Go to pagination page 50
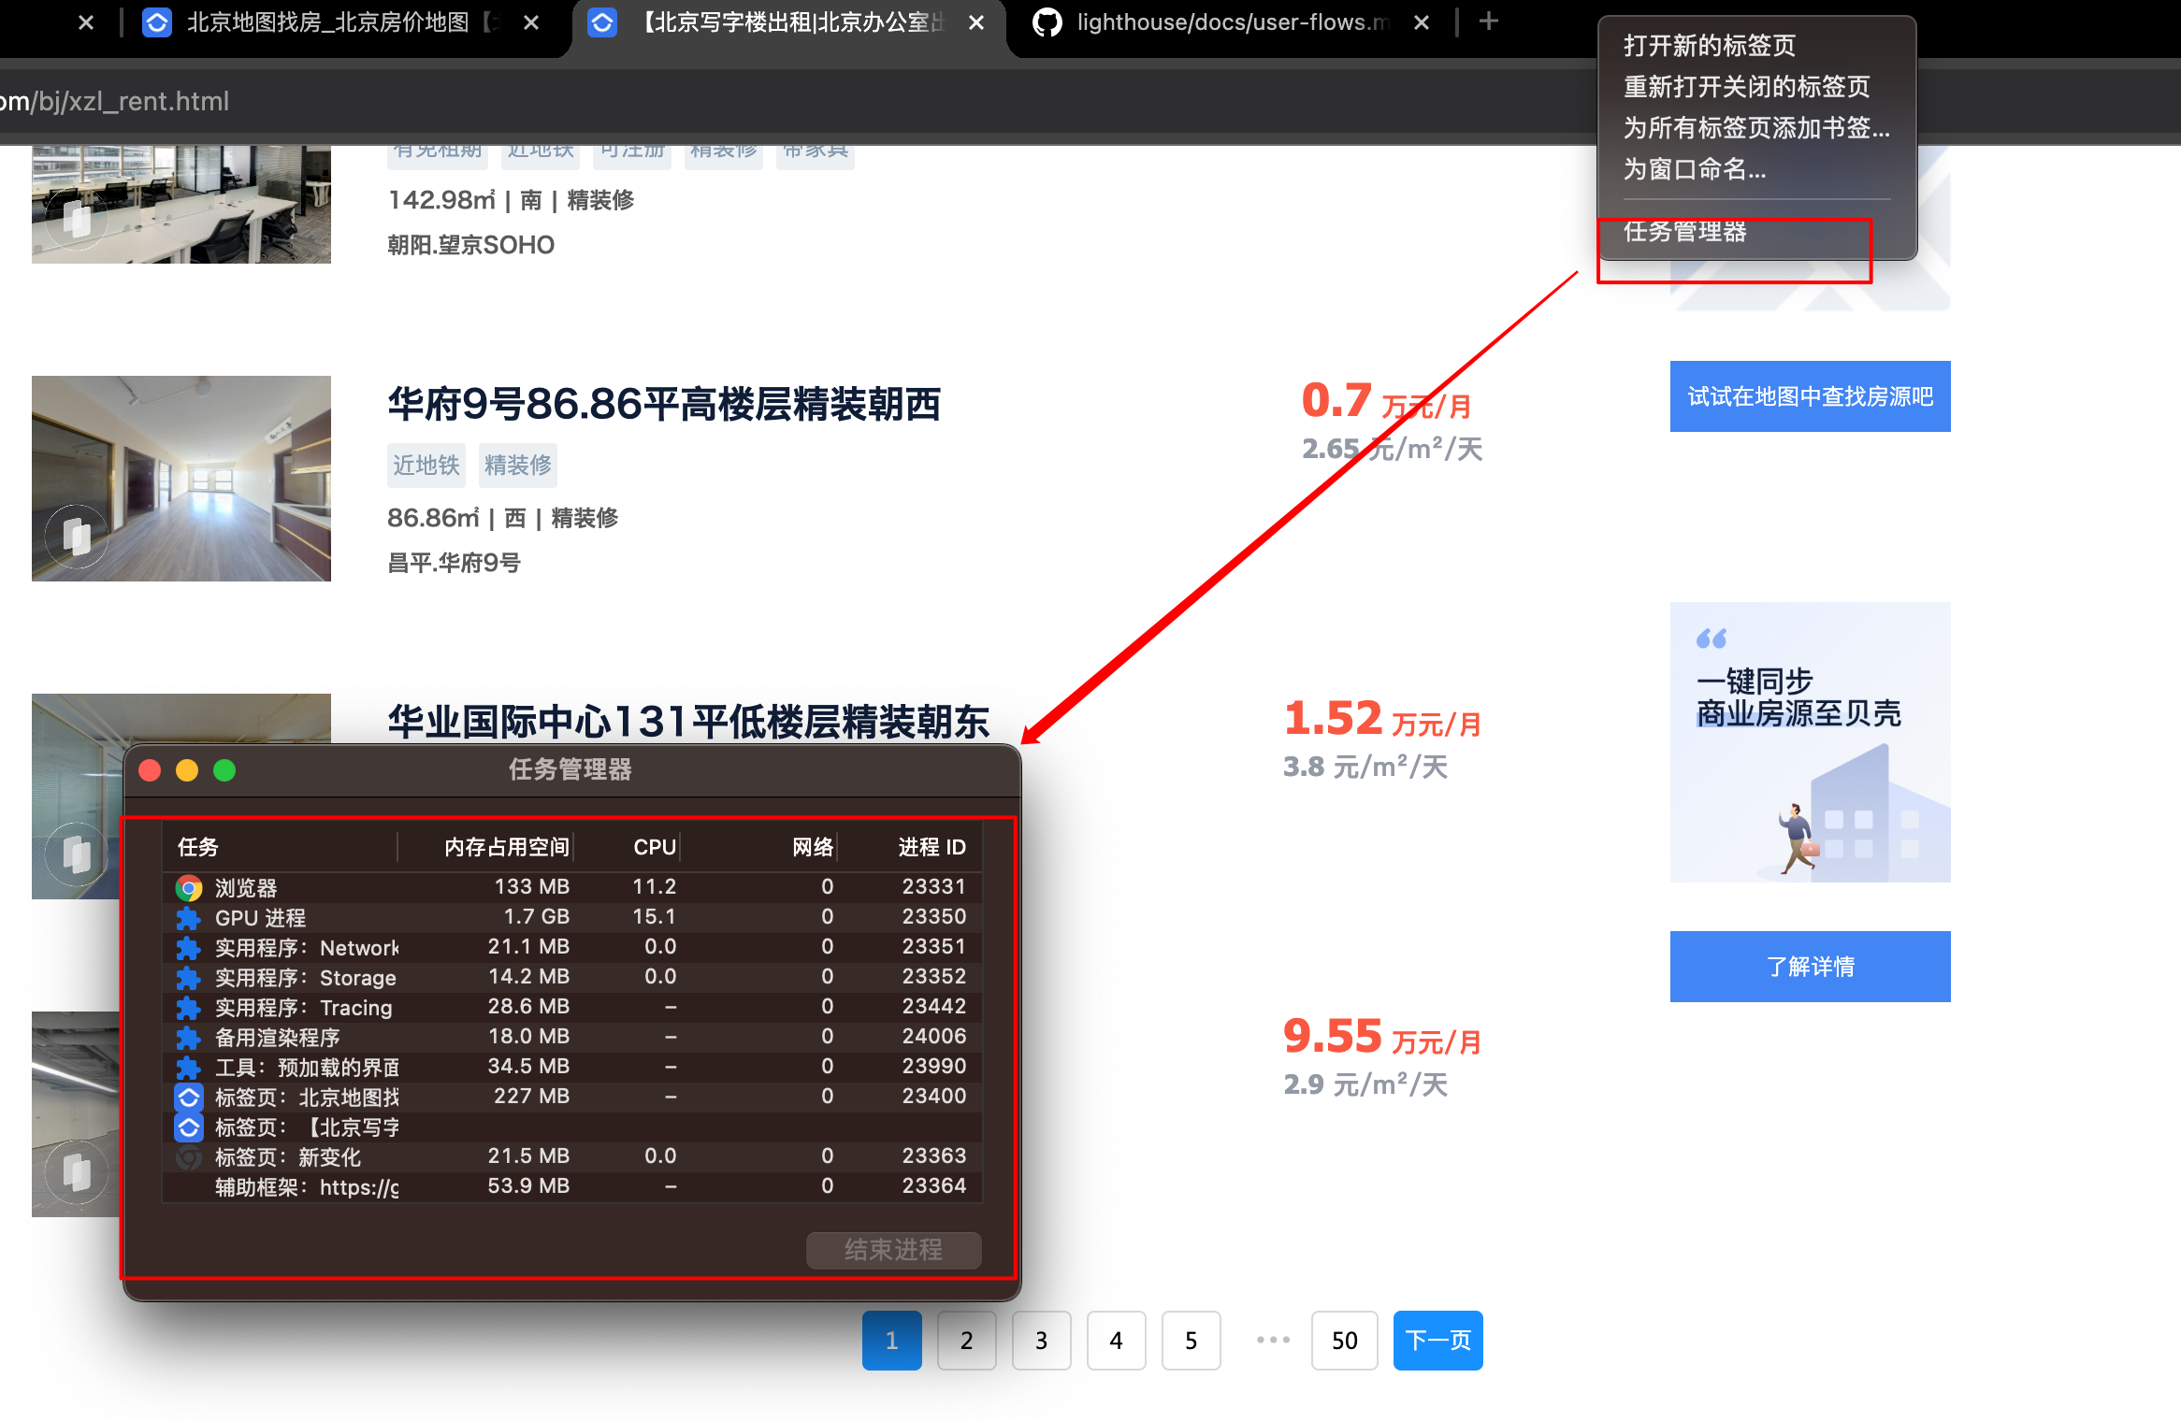Viewport: 2181px width, 1421px height. pyautogui.click(x=1344, y=1341)
